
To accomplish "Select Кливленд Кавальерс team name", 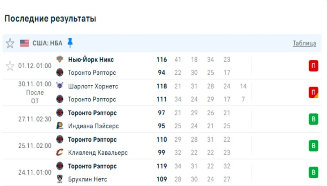I will (98, 153).
